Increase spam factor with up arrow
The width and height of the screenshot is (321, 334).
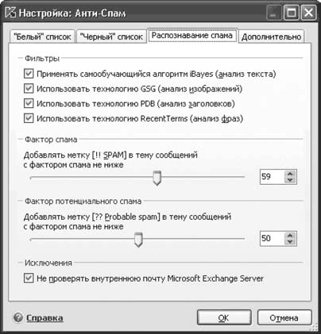pyautogui.click(x=290, y=174)
